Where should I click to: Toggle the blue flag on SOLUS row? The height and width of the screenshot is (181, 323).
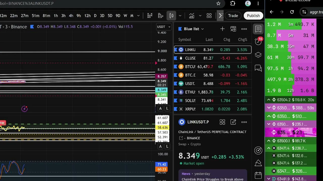[x=176, y=101]
